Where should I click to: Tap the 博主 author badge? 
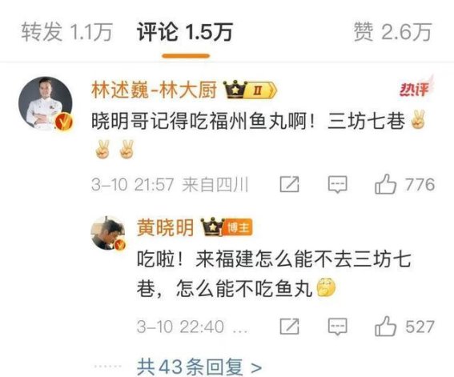point(239,227)
